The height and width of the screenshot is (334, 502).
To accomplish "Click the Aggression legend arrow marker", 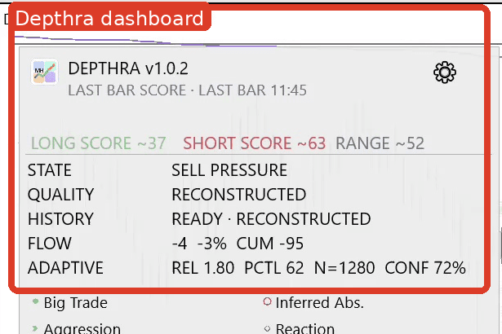I will [35, 328].
